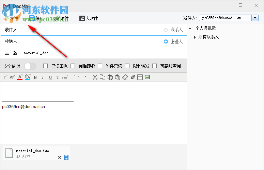264x170 pixels.
Task: Save the material_doc.ico attachment to disk
Action: pyautogui.click(x=66, y=157)
